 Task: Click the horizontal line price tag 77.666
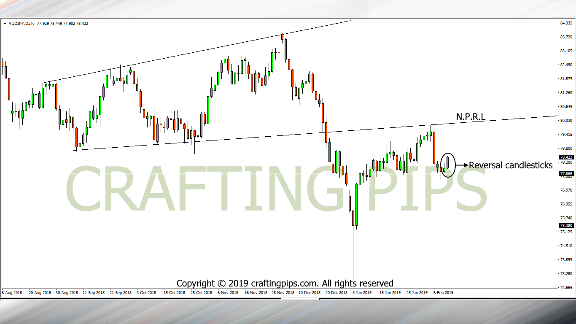coord(566,174)
